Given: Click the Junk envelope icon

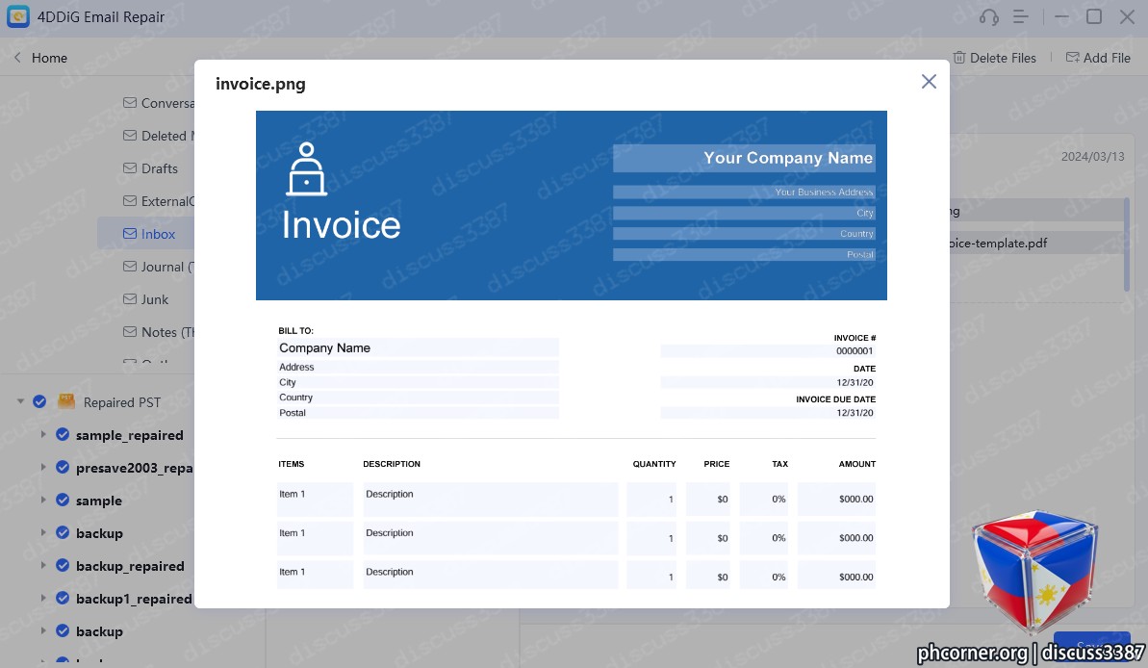Looking at the screenshot, I should coord(130,298).
